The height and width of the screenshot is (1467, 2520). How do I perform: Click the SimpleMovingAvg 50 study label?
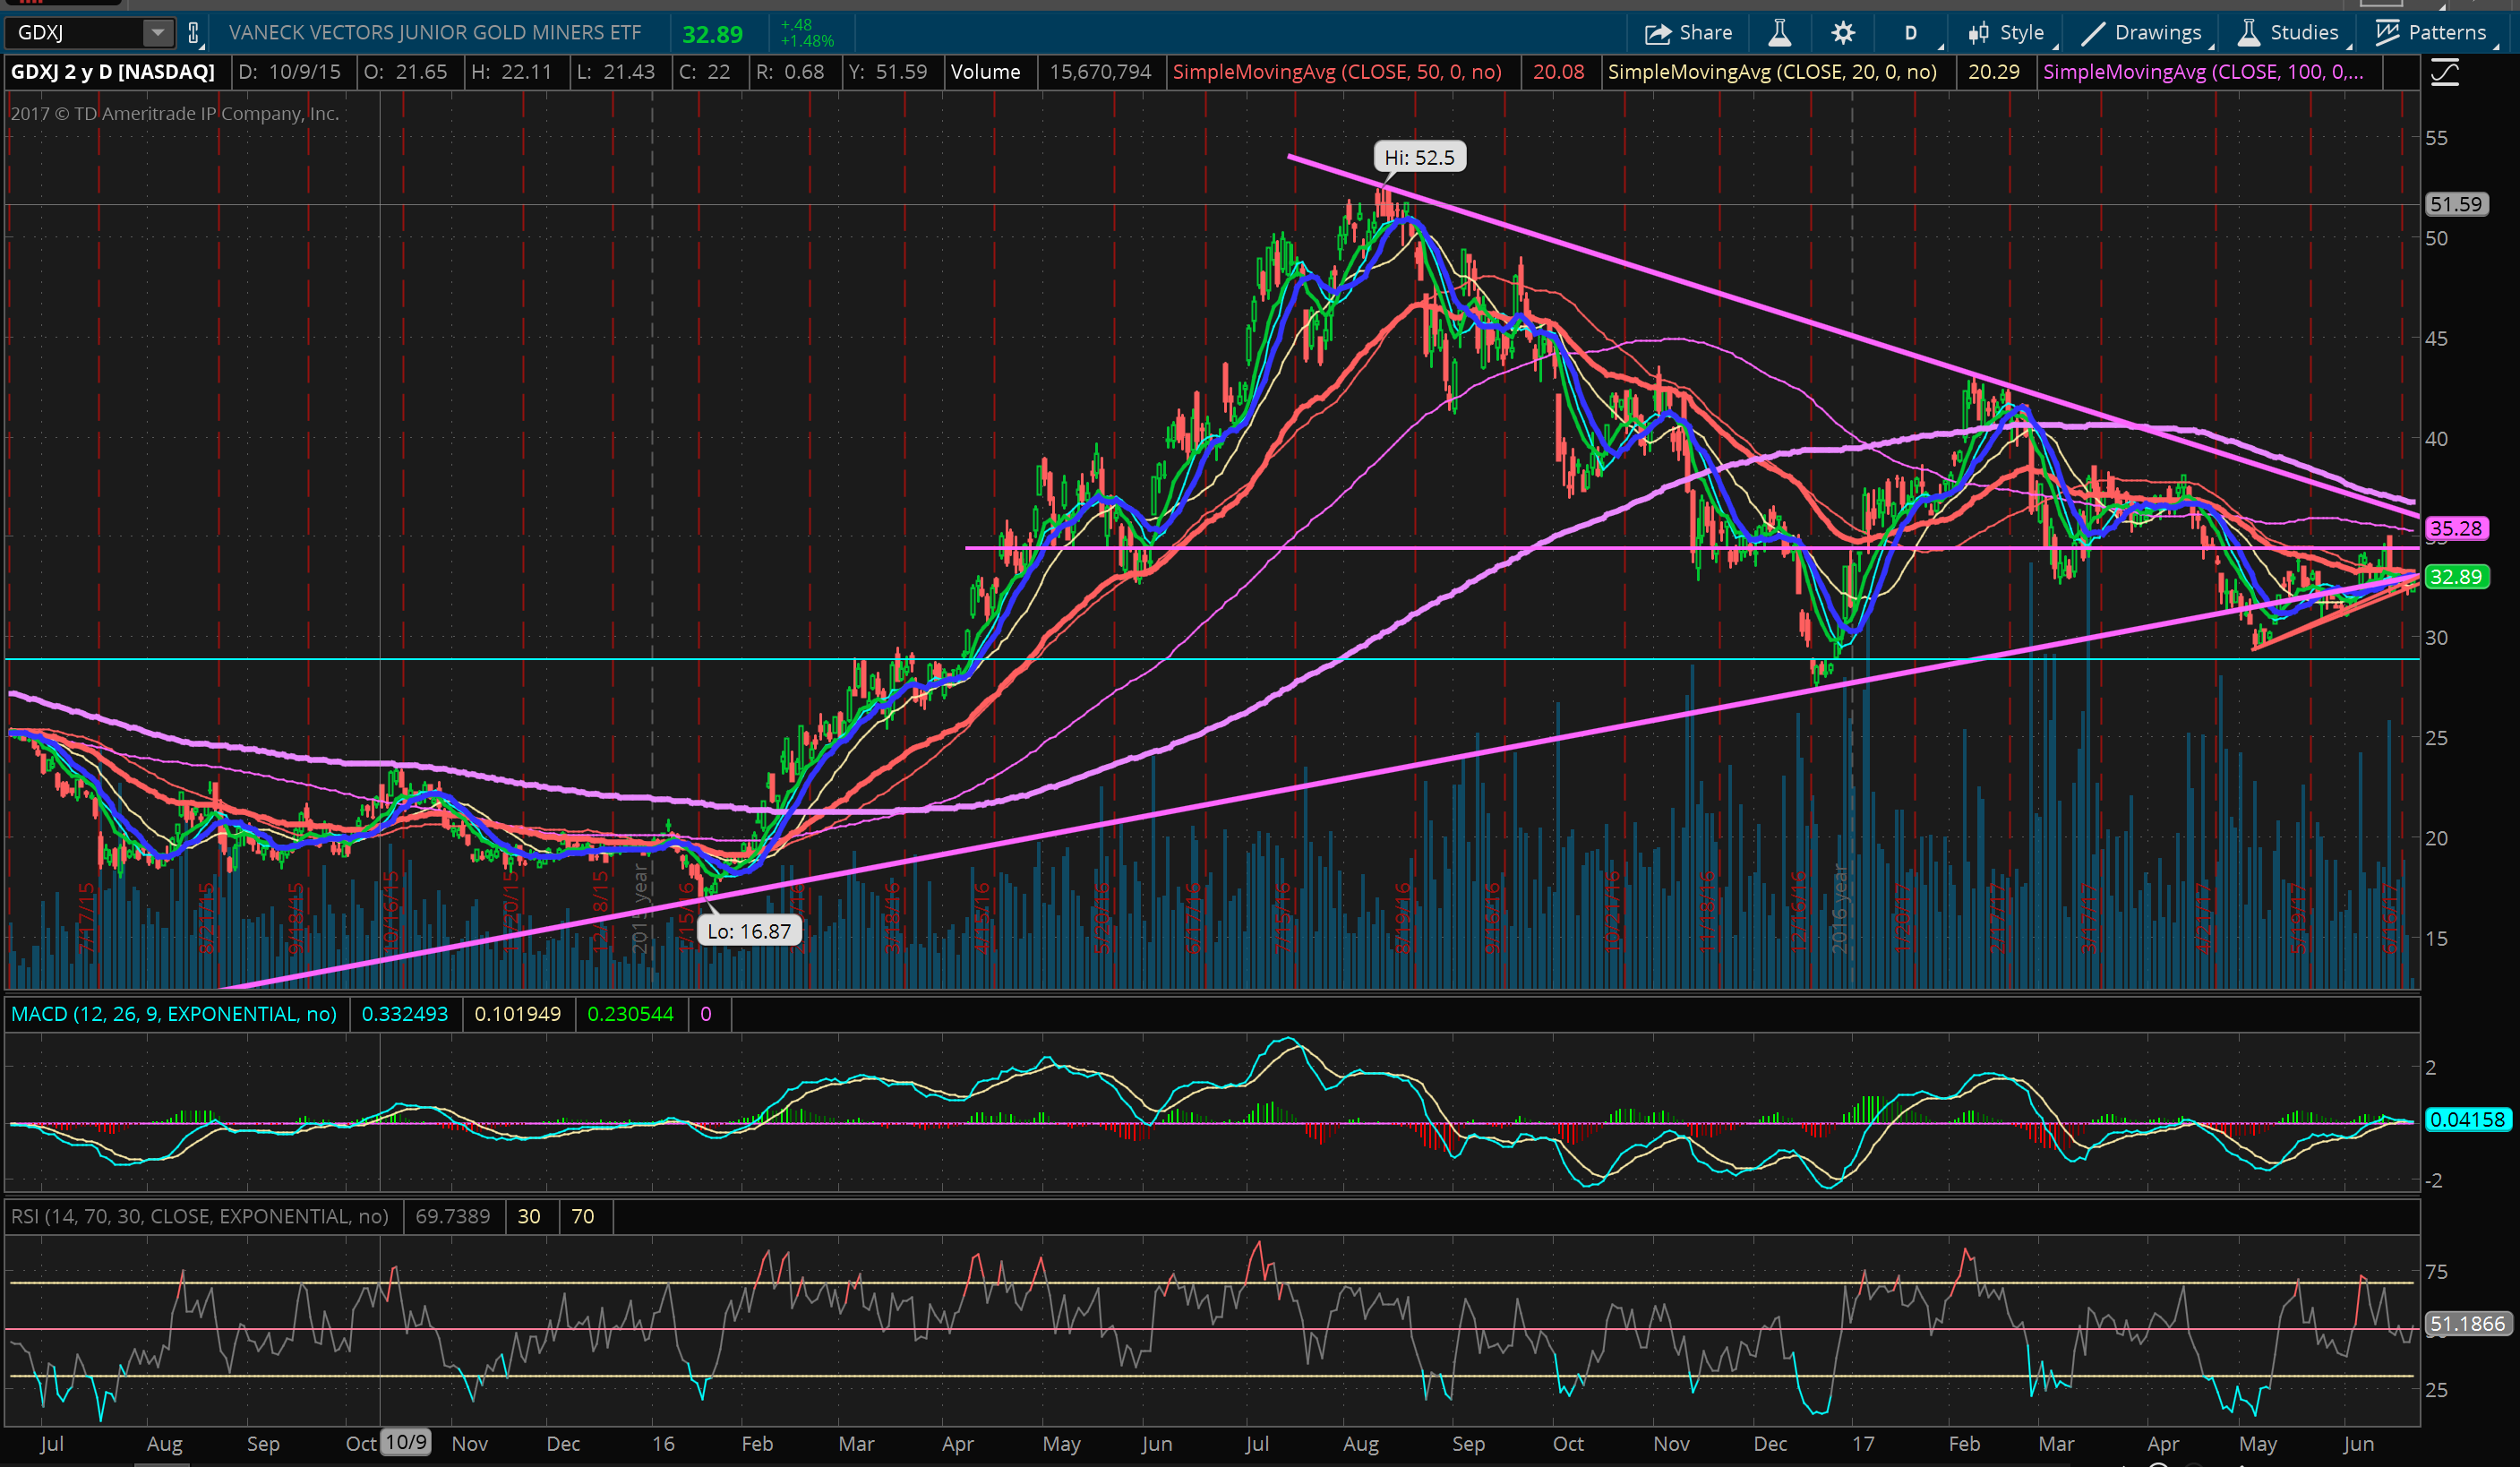1336,72
